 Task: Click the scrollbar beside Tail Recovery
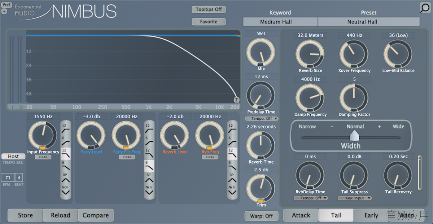[419, 172]
